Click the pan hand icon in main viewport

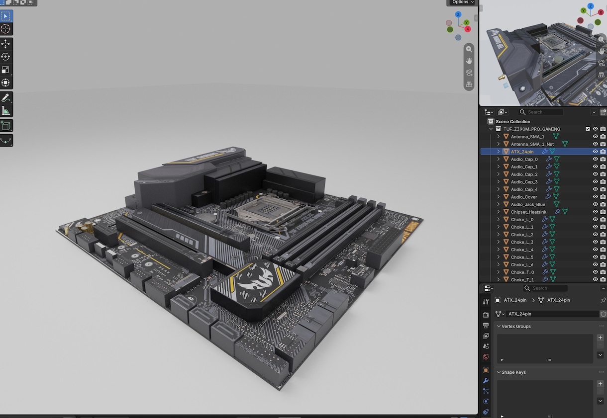click(469, 61)
